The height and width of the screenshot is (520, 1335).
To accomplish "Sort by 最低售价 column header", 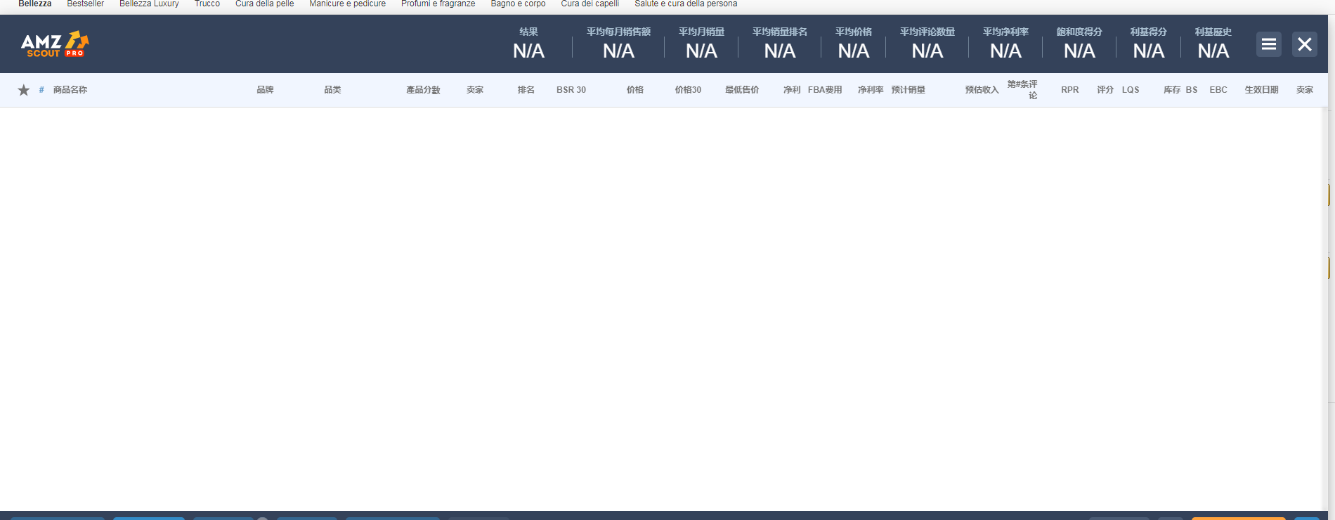I will 741,90.
